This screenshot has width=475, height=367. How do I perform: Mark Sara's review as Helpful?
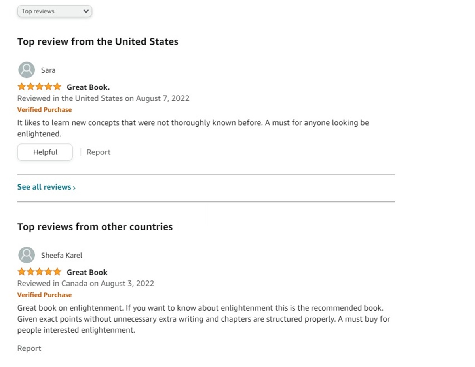45,152
